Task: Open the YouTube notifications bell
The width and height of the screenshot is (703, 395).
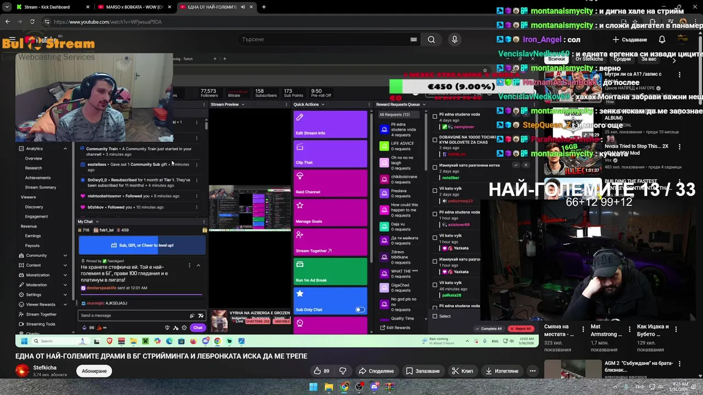Action: [x=662, y=39]
